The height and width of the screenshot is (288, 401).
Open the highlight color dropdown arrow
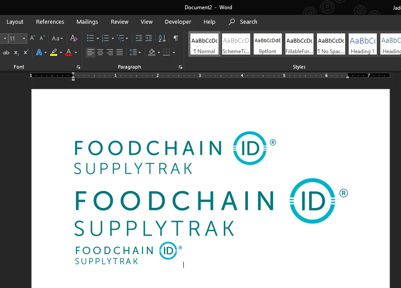pyautogui.click(x=61, y=53)
